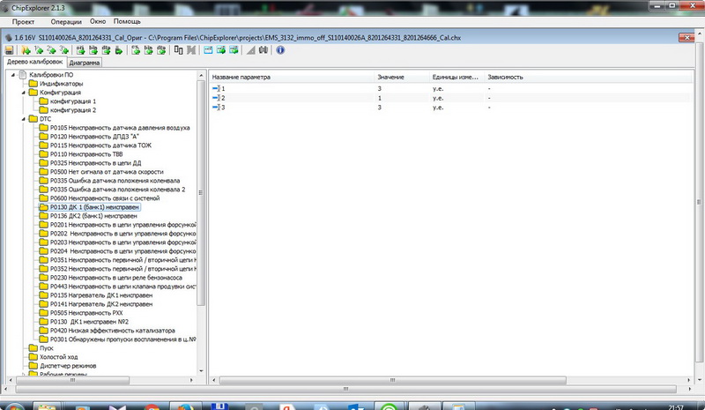Image resolution: width=705 pixels, height=410 pixels.
Task: Click the leftmost toolbar icon
Action: [9, 50]
